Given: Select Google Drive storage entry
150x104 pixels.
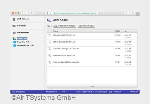Looking at the screenshot, I should 22,39.
